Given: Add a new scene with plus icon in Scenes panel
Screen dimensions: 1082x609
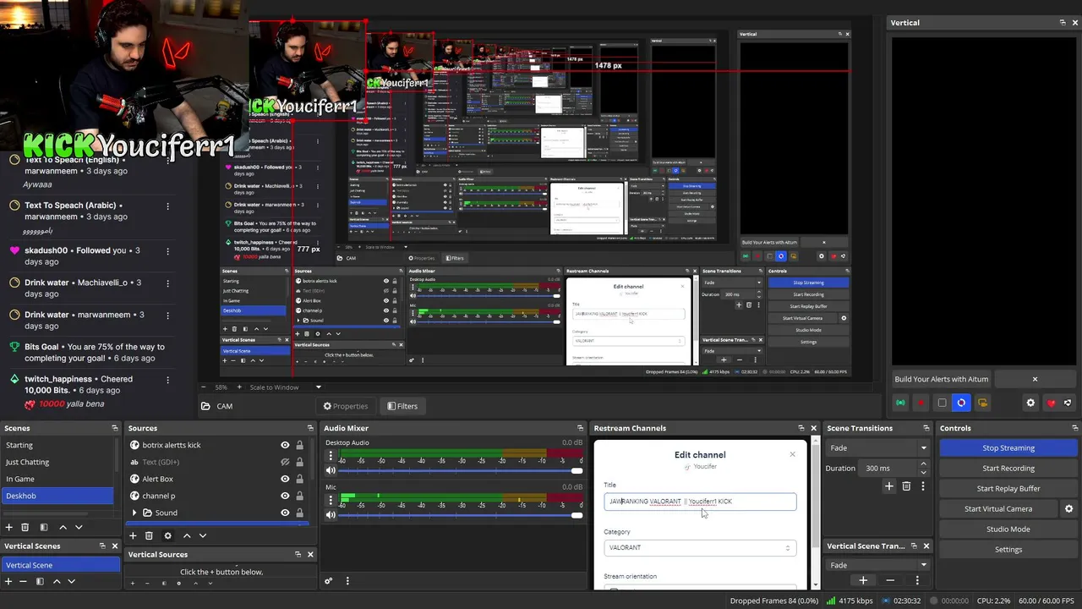Looking at the screenshot, I should tap(8, 527).
